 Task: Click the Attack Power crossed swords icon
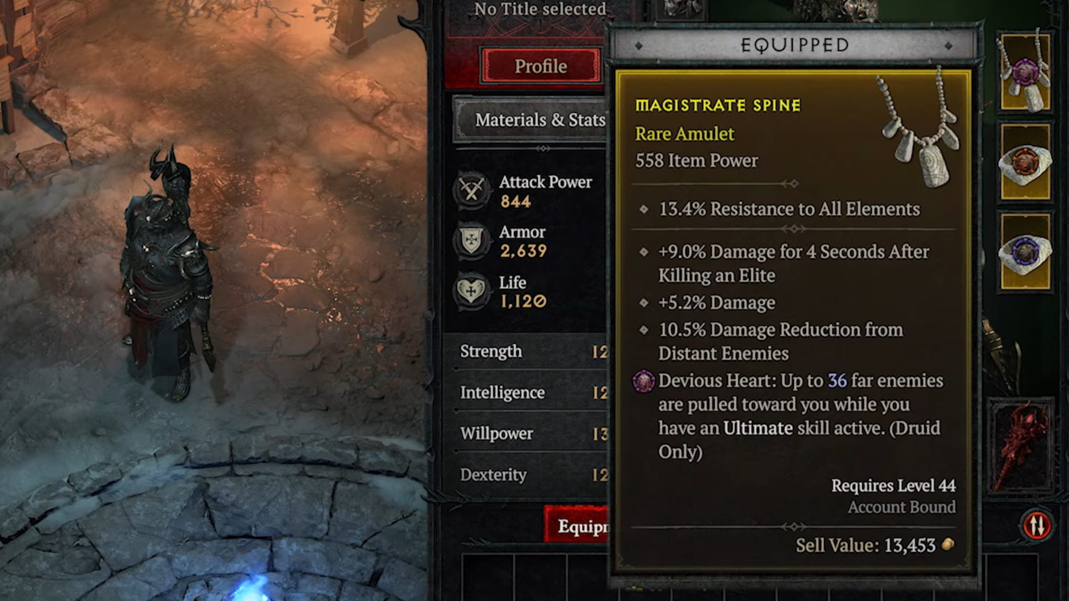[472, 190]
